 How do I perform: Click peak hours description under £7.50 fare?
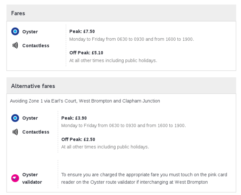(132, 39)
